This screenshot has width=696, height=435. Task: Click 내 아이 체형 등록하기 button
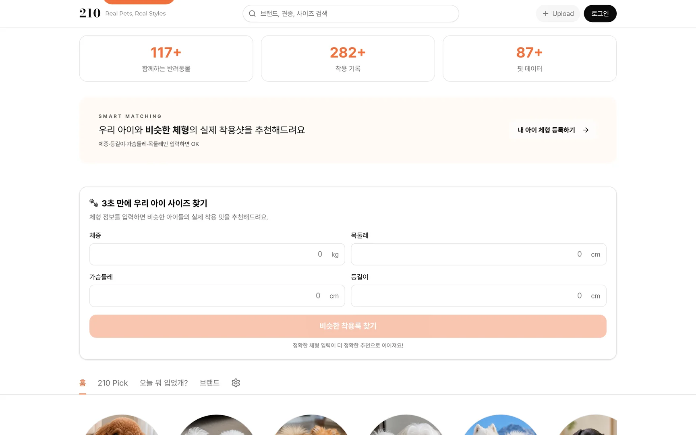point(553,130)
